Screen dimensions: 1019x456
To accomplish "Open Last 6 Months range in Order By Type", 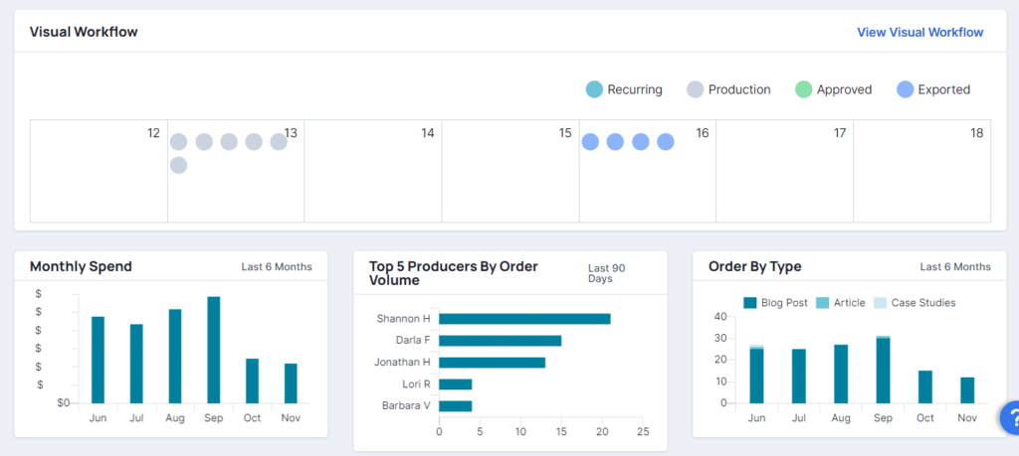I will click(955, 266).
